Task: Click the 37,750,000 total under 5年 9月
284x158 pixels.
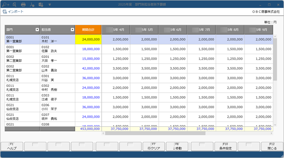Action: pos(259,129)
